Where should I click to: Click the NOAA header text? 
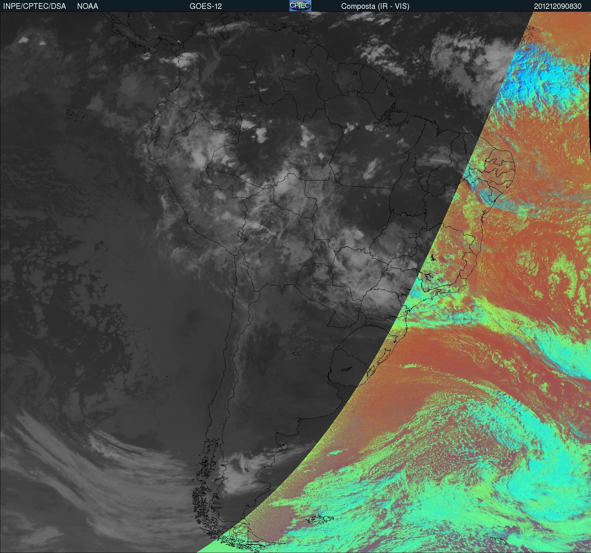coord(88,6)
